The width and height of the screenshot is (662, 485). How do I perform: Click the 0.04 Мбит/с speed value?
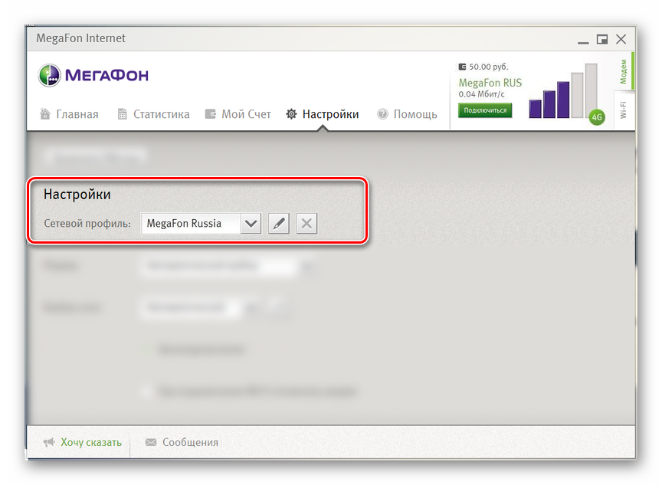click(x=481, y=94)
